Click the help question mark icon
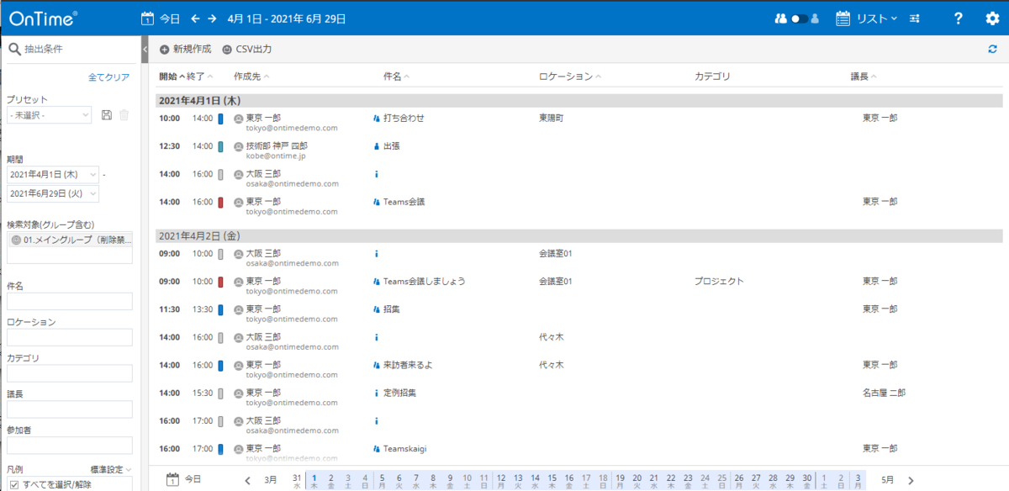This screenshot has height=491, width=1009. (958, 18)
